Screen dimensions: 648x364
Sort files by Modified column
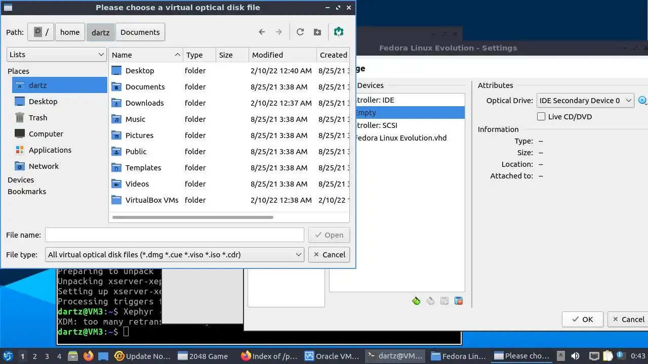[282, 55]
